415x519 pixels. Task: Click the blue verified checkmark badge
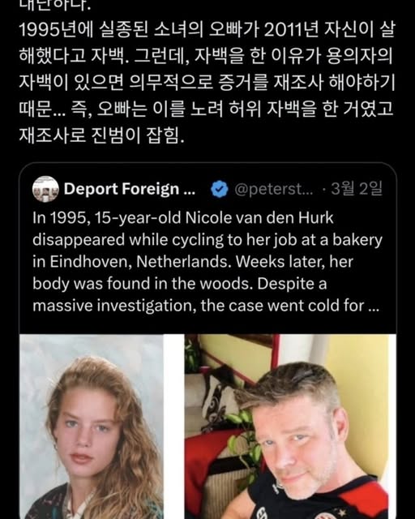click(220, 189)
